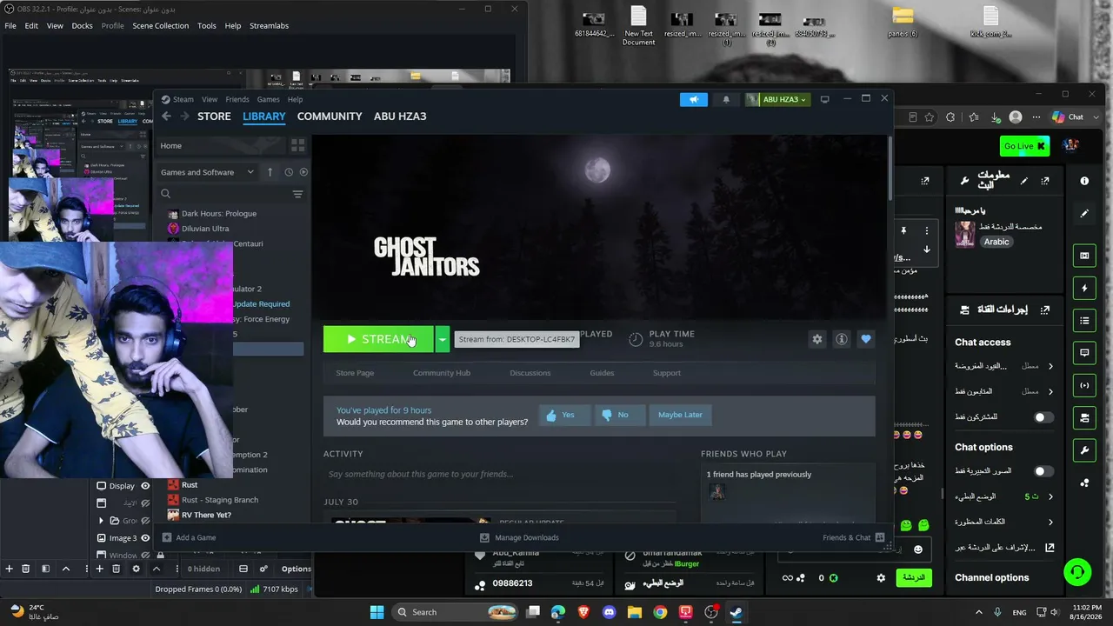Image resolution: width=1113 pixels, height=626 pixels.
Task: Open Games and Software filter dropdown
Action: pos(207,172)
